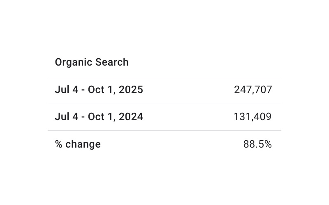
Task: Click the word "change" in the last row
Action: 83,144
